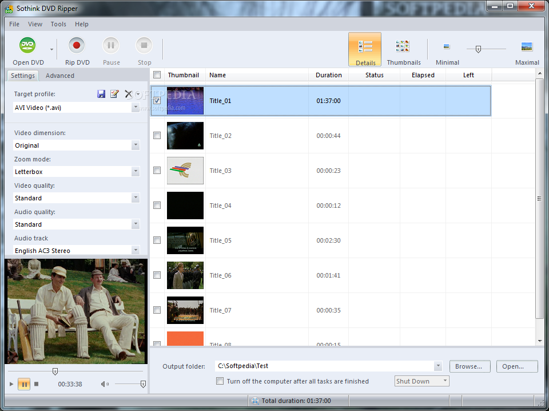Check the Title_07 checkbox

(x=157, y=310)
